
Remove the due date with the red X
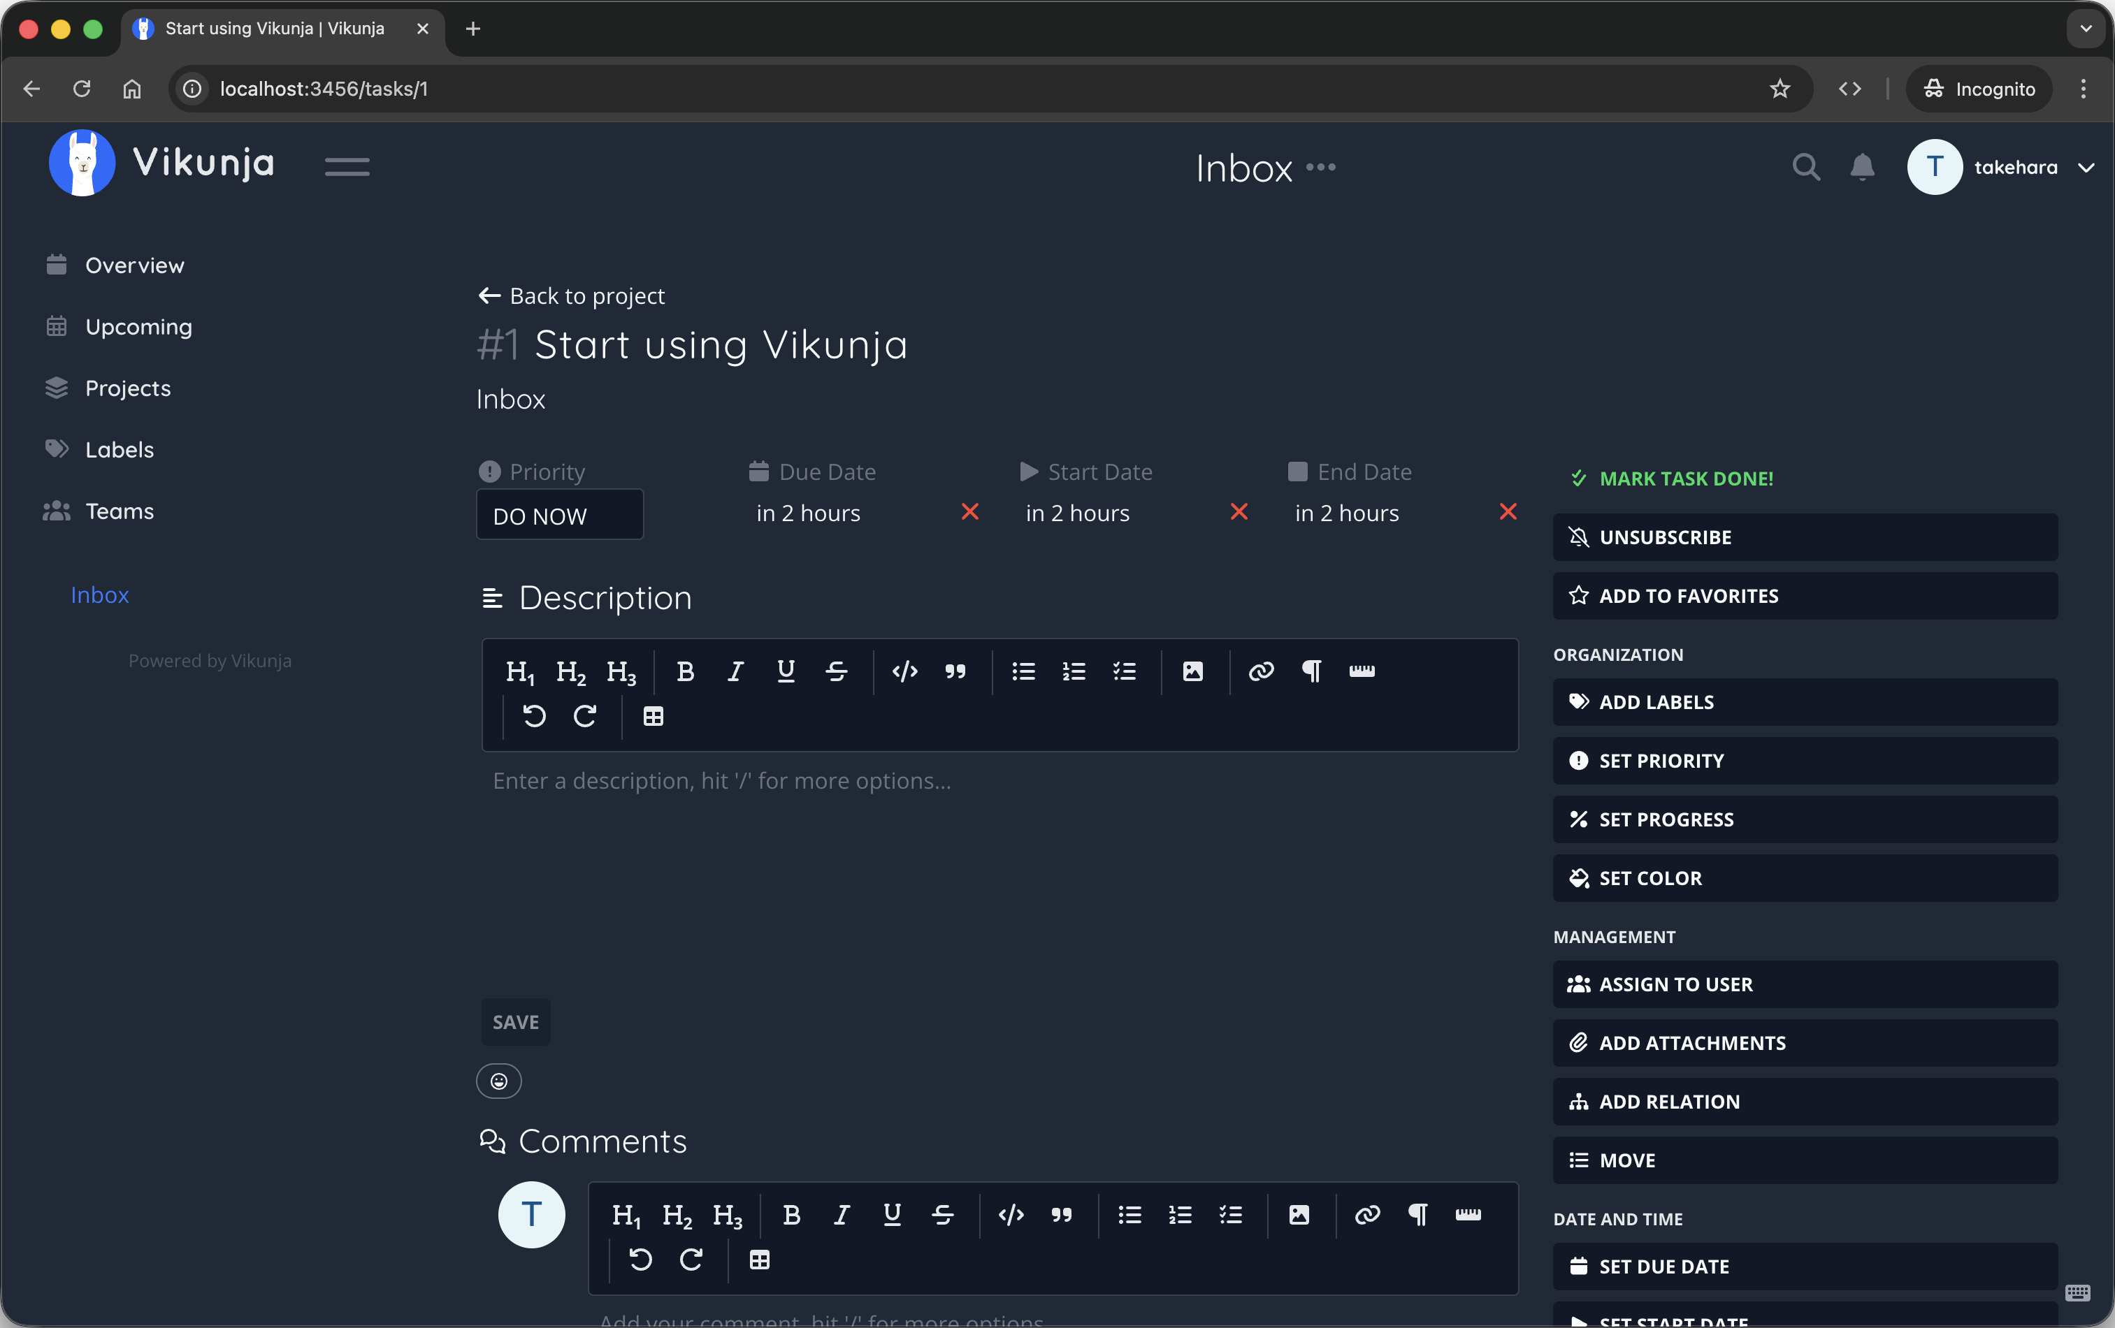(x=969, y=512)
